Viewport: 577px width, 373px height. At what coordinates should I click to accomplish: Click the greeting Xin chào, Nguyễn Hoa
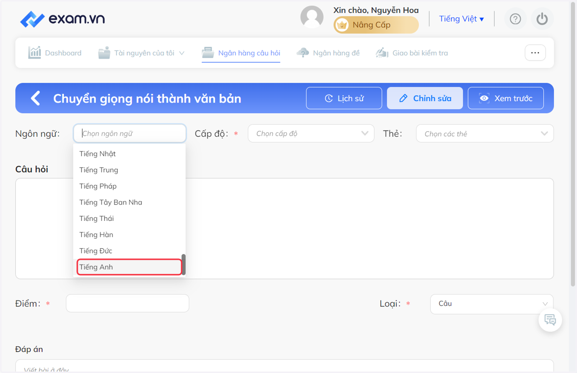tap(376, 10)
